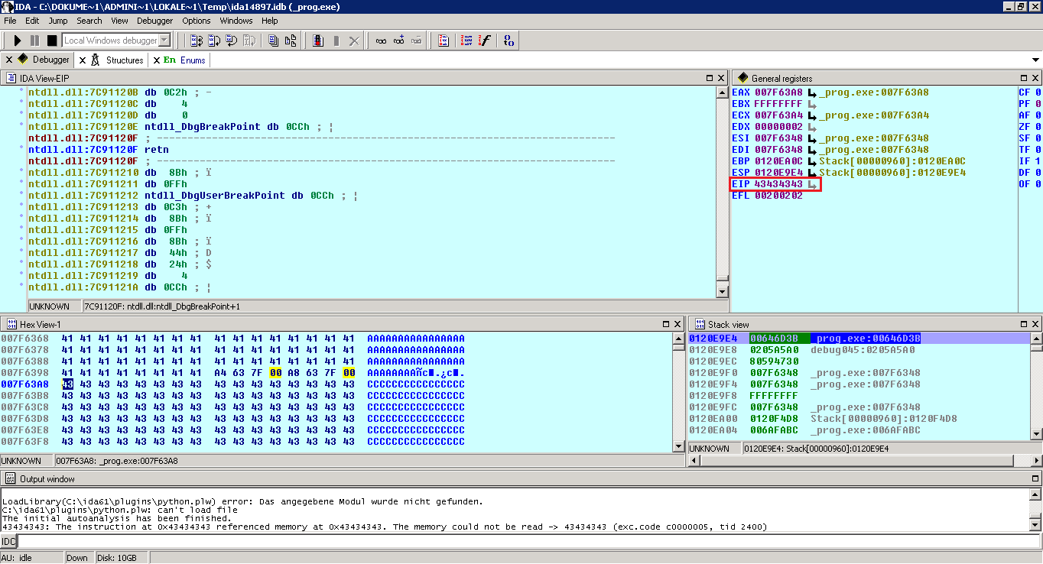Terminate the process with the stop icon
Image resolution: width=1043 pixels, height=564 pixels.
click(x=52, y=41)
